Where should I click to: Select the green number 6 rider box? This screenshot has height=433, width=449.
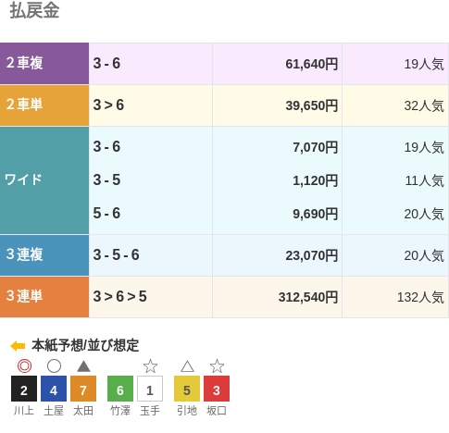[120, 389]
